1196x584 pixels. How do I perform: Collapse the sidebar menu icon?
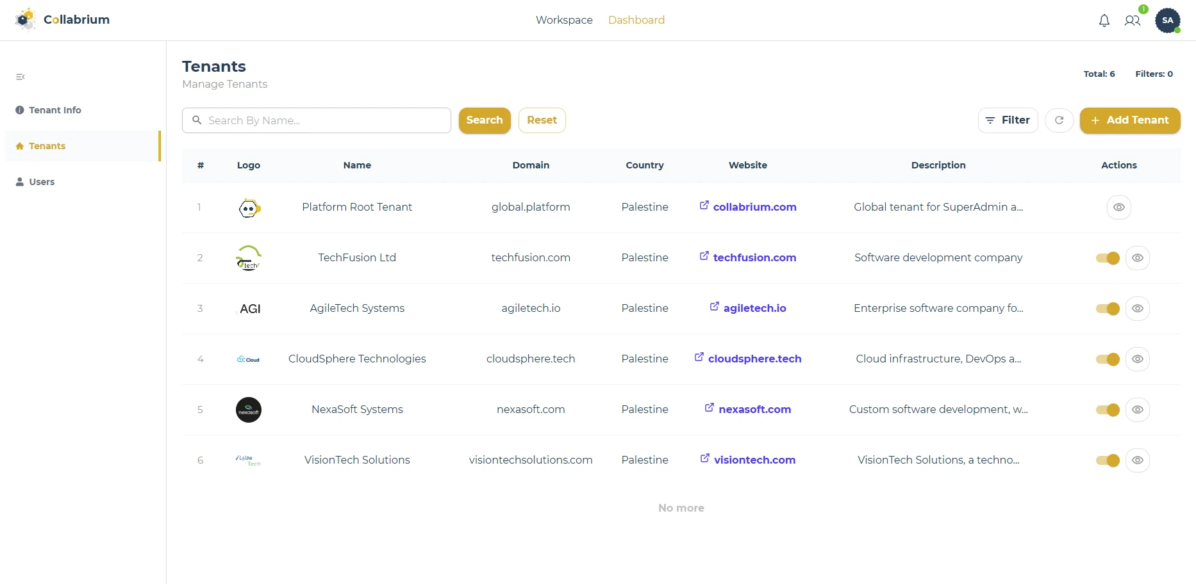(x=21, y=77)
